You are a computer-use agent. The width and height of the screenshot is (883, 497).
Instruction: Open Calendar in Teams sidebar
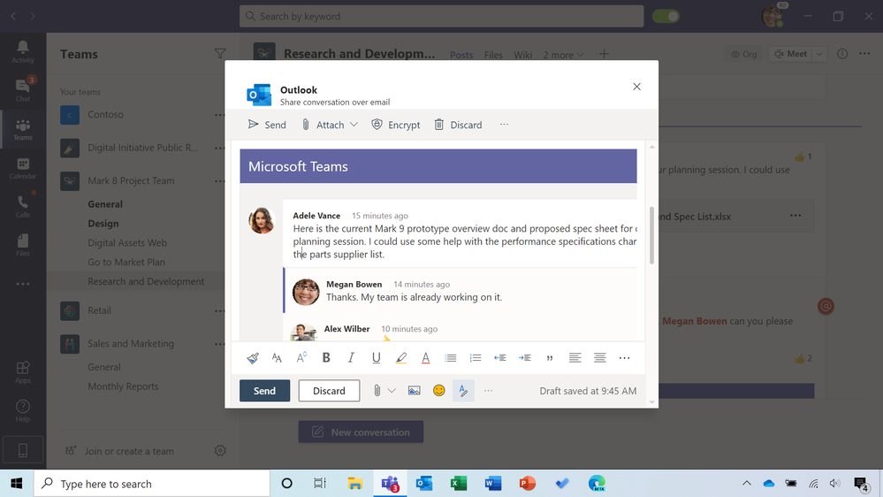tap(23, 168)
